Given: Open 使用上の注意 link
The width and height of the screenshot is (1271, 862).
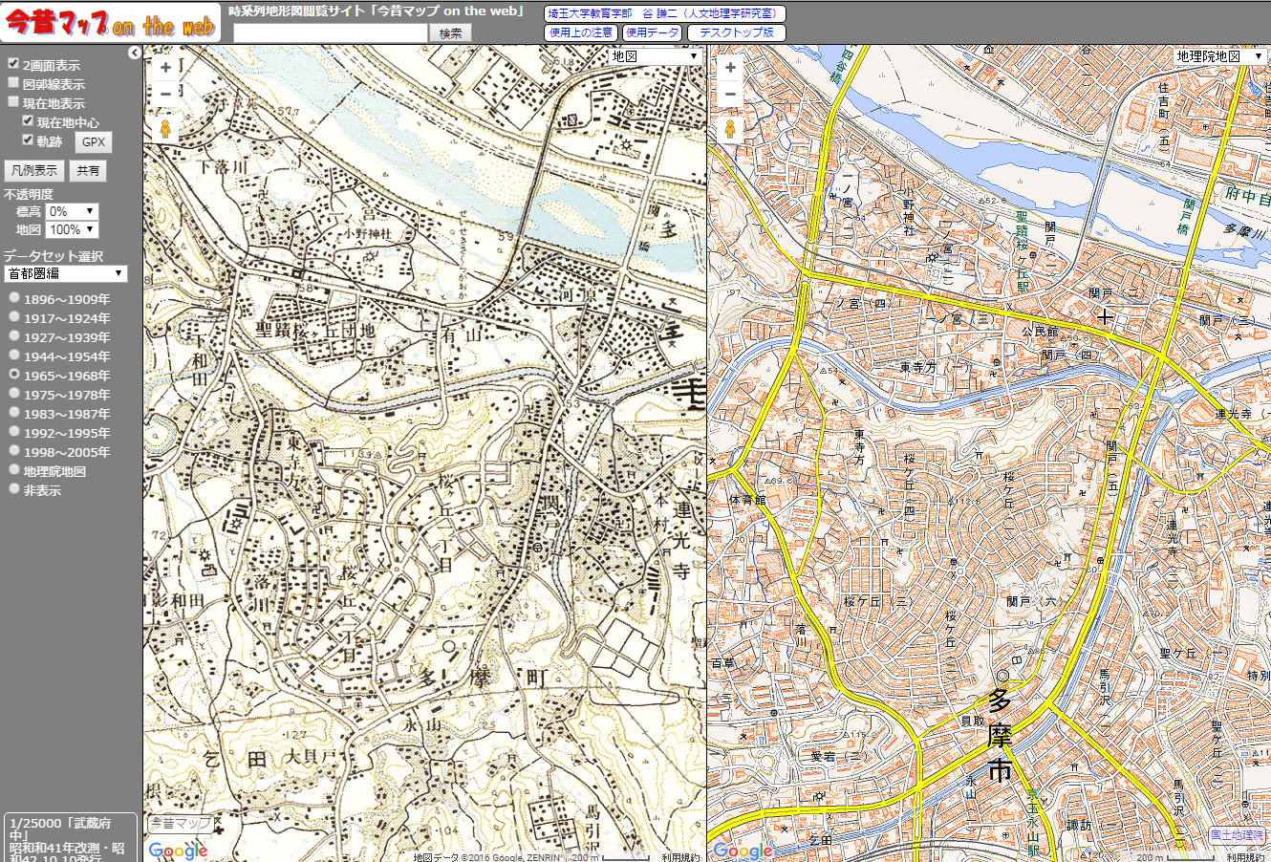Looking at the screenshot, I should (x=581, y=32).
